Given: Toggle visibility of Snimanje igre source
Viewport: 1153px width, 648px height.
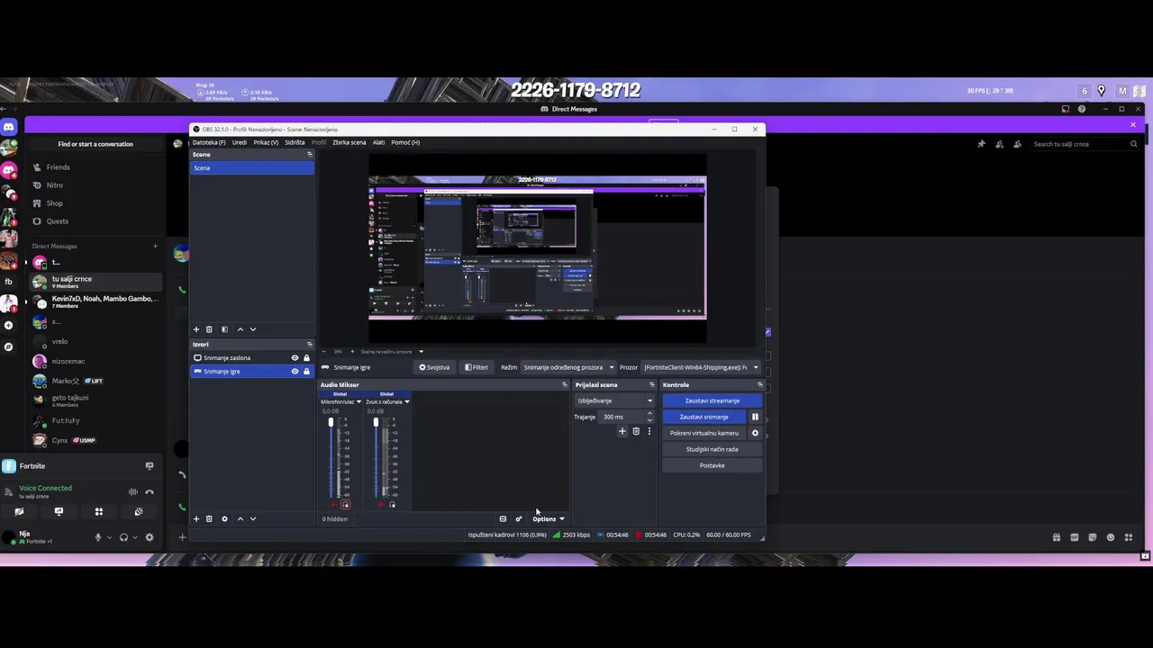Looking at the screenshot, I should click(x=295, y=371).
